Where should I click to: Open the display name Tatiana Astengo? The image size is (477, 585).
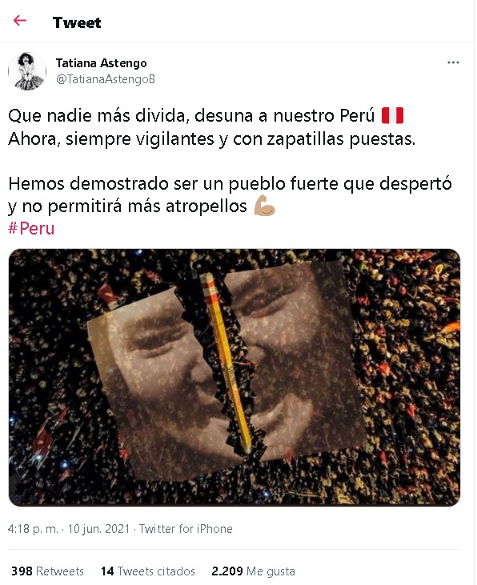(x=101, y=63)
